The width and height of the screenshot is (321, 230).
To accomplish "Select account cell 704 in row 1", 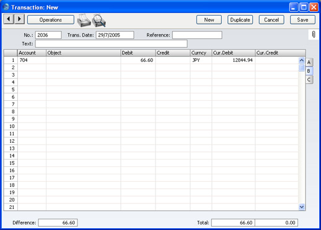I will click(32, 60).
